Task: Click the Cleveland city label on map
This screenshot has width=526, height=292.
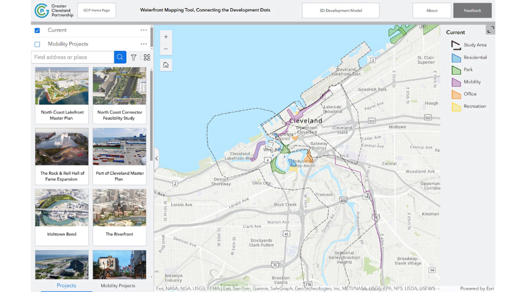Action: (x=306, y=121)
